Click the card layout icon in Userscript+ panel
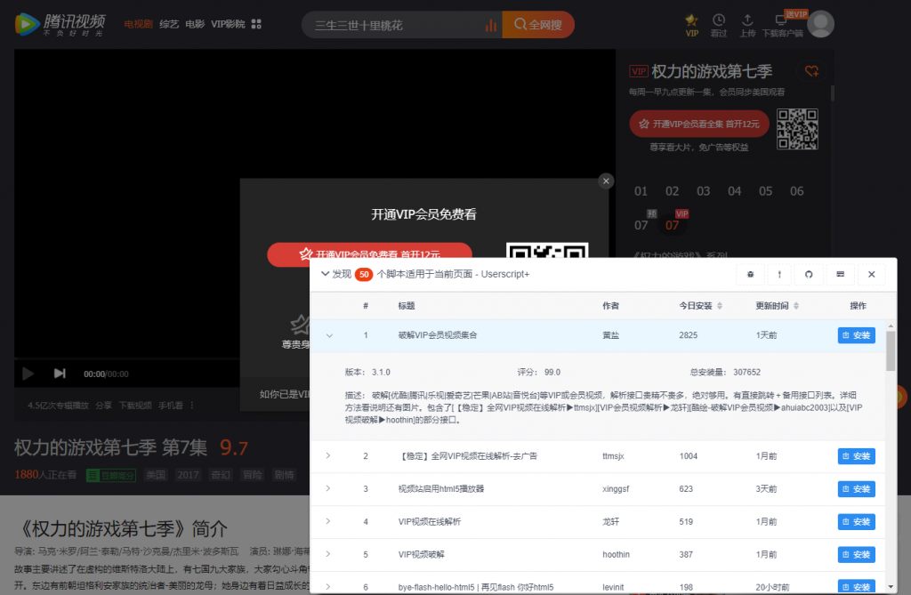 pos(840,274)
